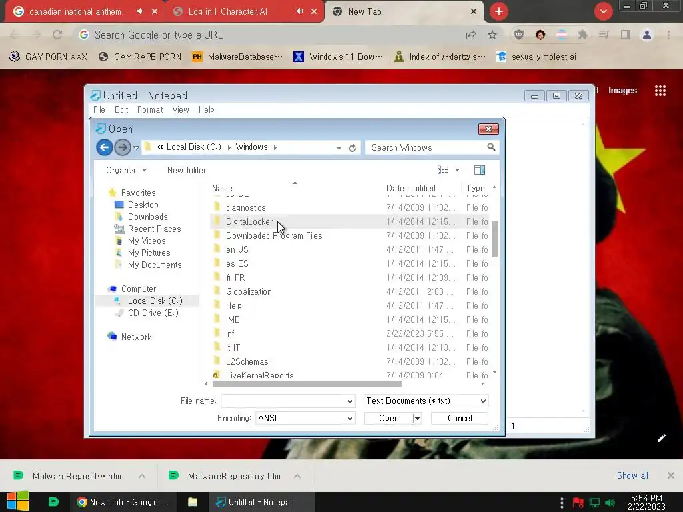Open the address bar previous locations dropdown
Image resolution: width=683 pixels, height=512 pixels.
[339, 148]
